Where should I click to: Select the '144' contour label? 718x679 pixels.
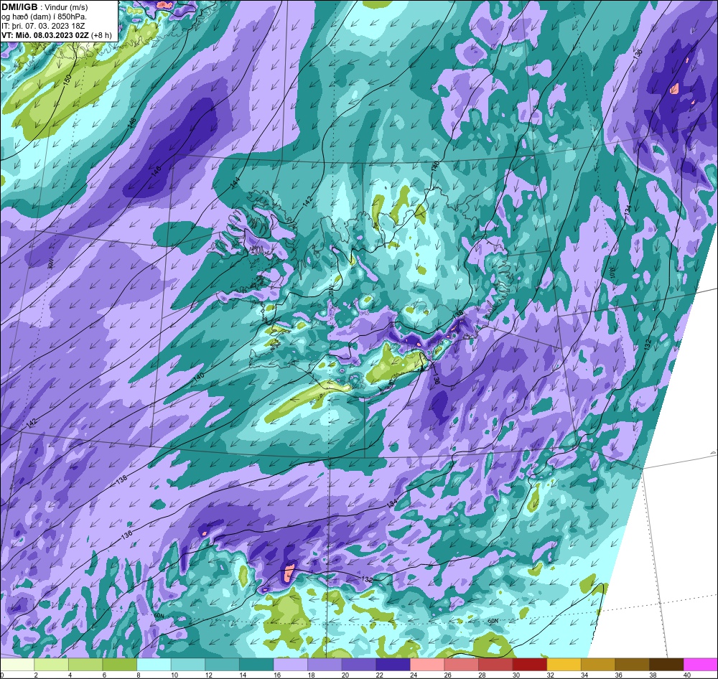tap(236, 183)
